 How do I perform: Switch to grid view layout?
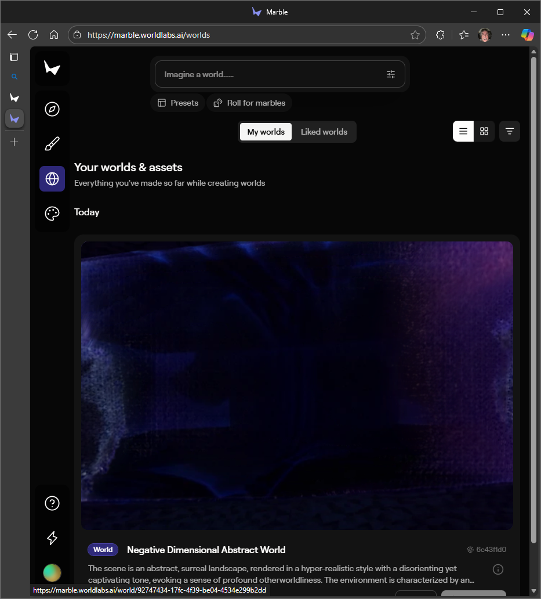[484, 131]
